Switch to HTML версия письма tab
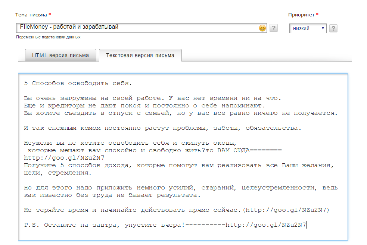367x245 pixels. (x=60, y=55)
